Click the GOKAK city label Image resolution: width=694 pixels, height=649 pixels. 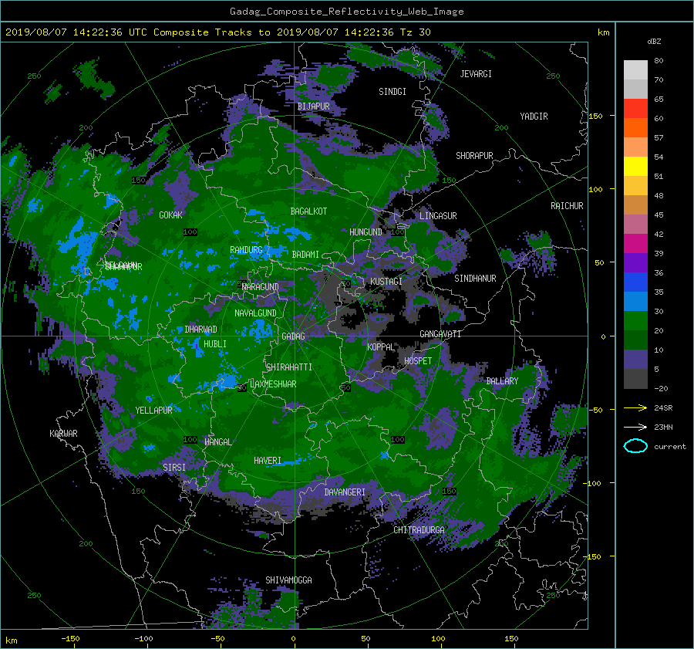[x=171, y=215]
